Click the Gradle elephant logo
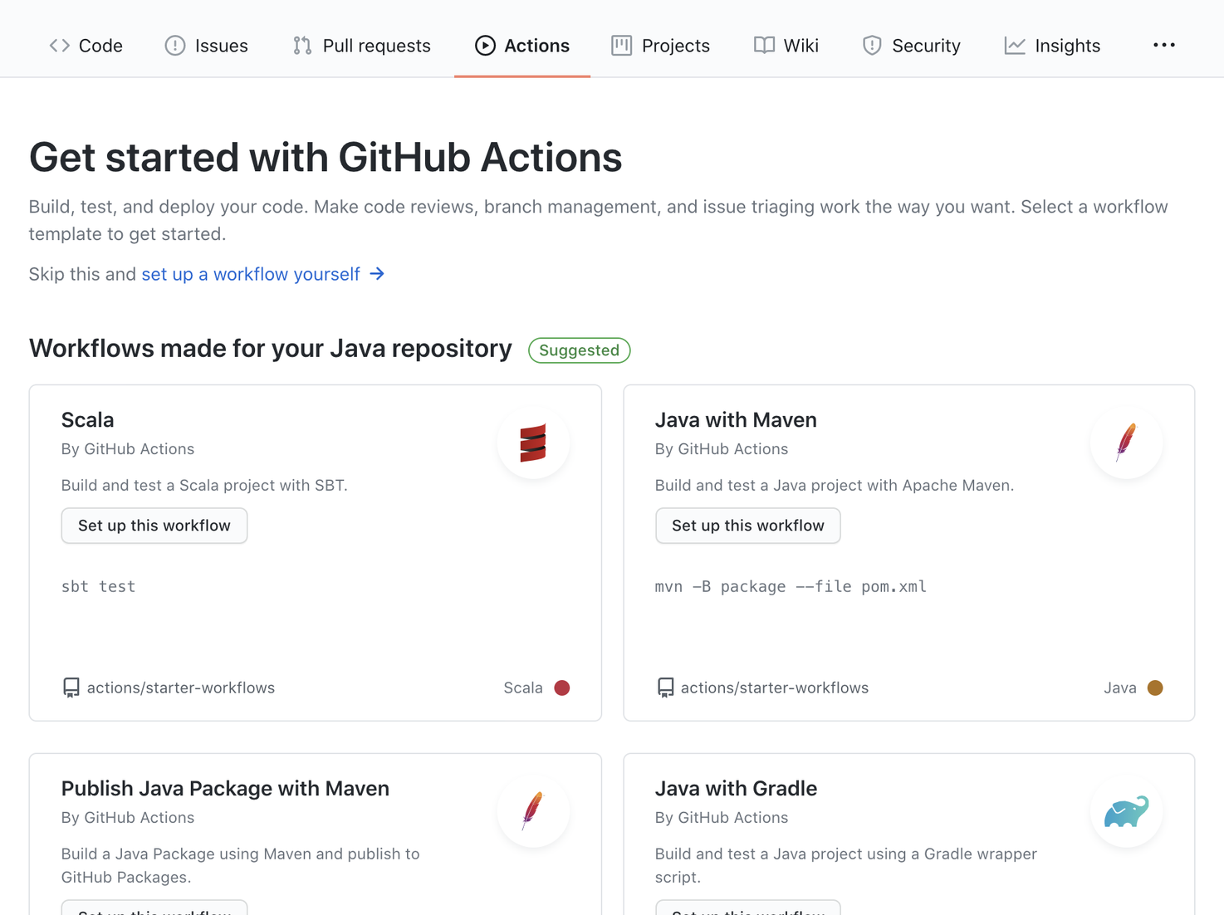The height and width of the screenshot is (915, 1224). [x=1127, y=811]
